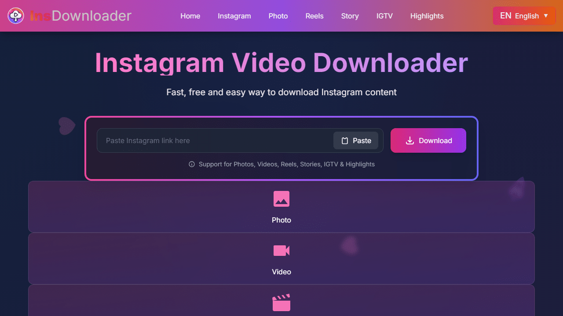Click the Photo card image icon
The width and height of the screenshot is (563, 316).
point(281,199)
